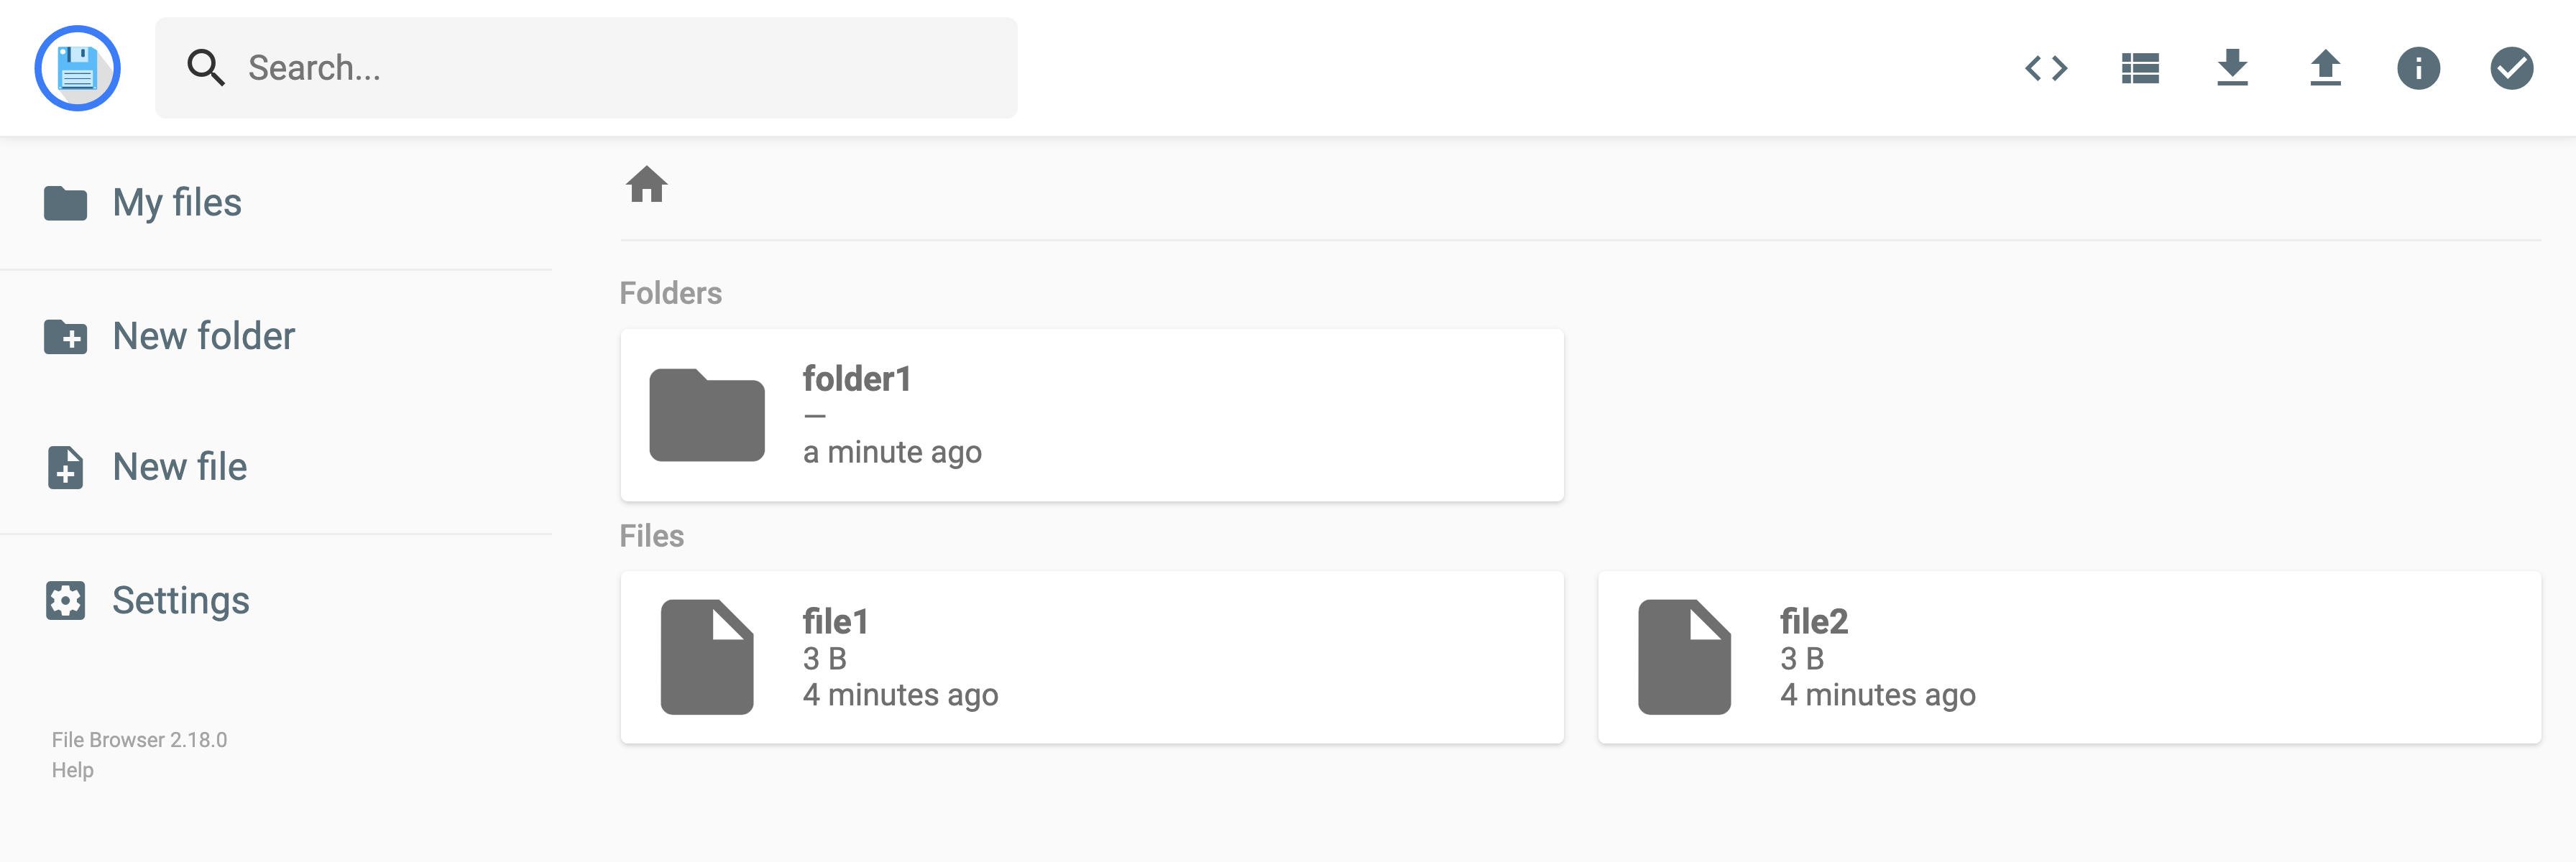The image size is (2576, 862).
Task: Click the folder1 folder icon
Action: [x=707, y=415]
